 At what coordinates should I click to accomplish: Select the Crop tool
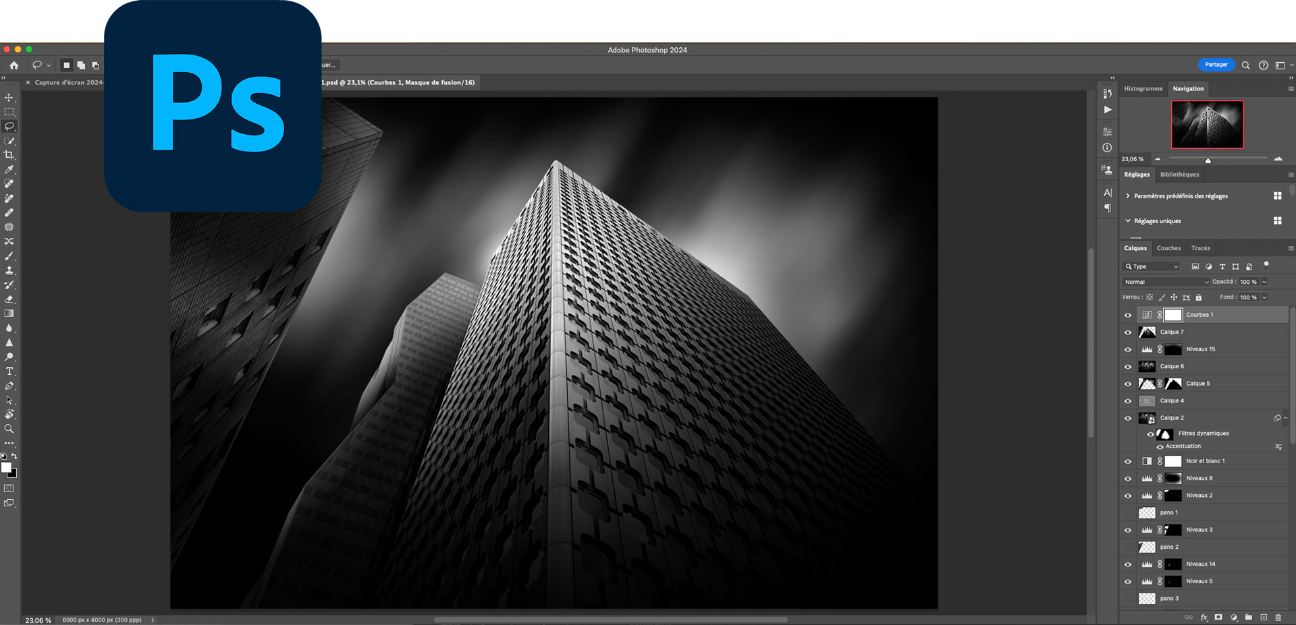pyautogui.click(x=9, y=155)
